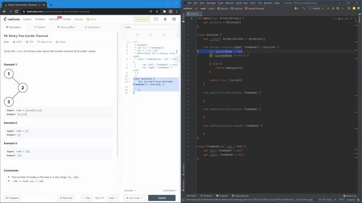Open the LeetCode playground icon

tap(156, 19)
